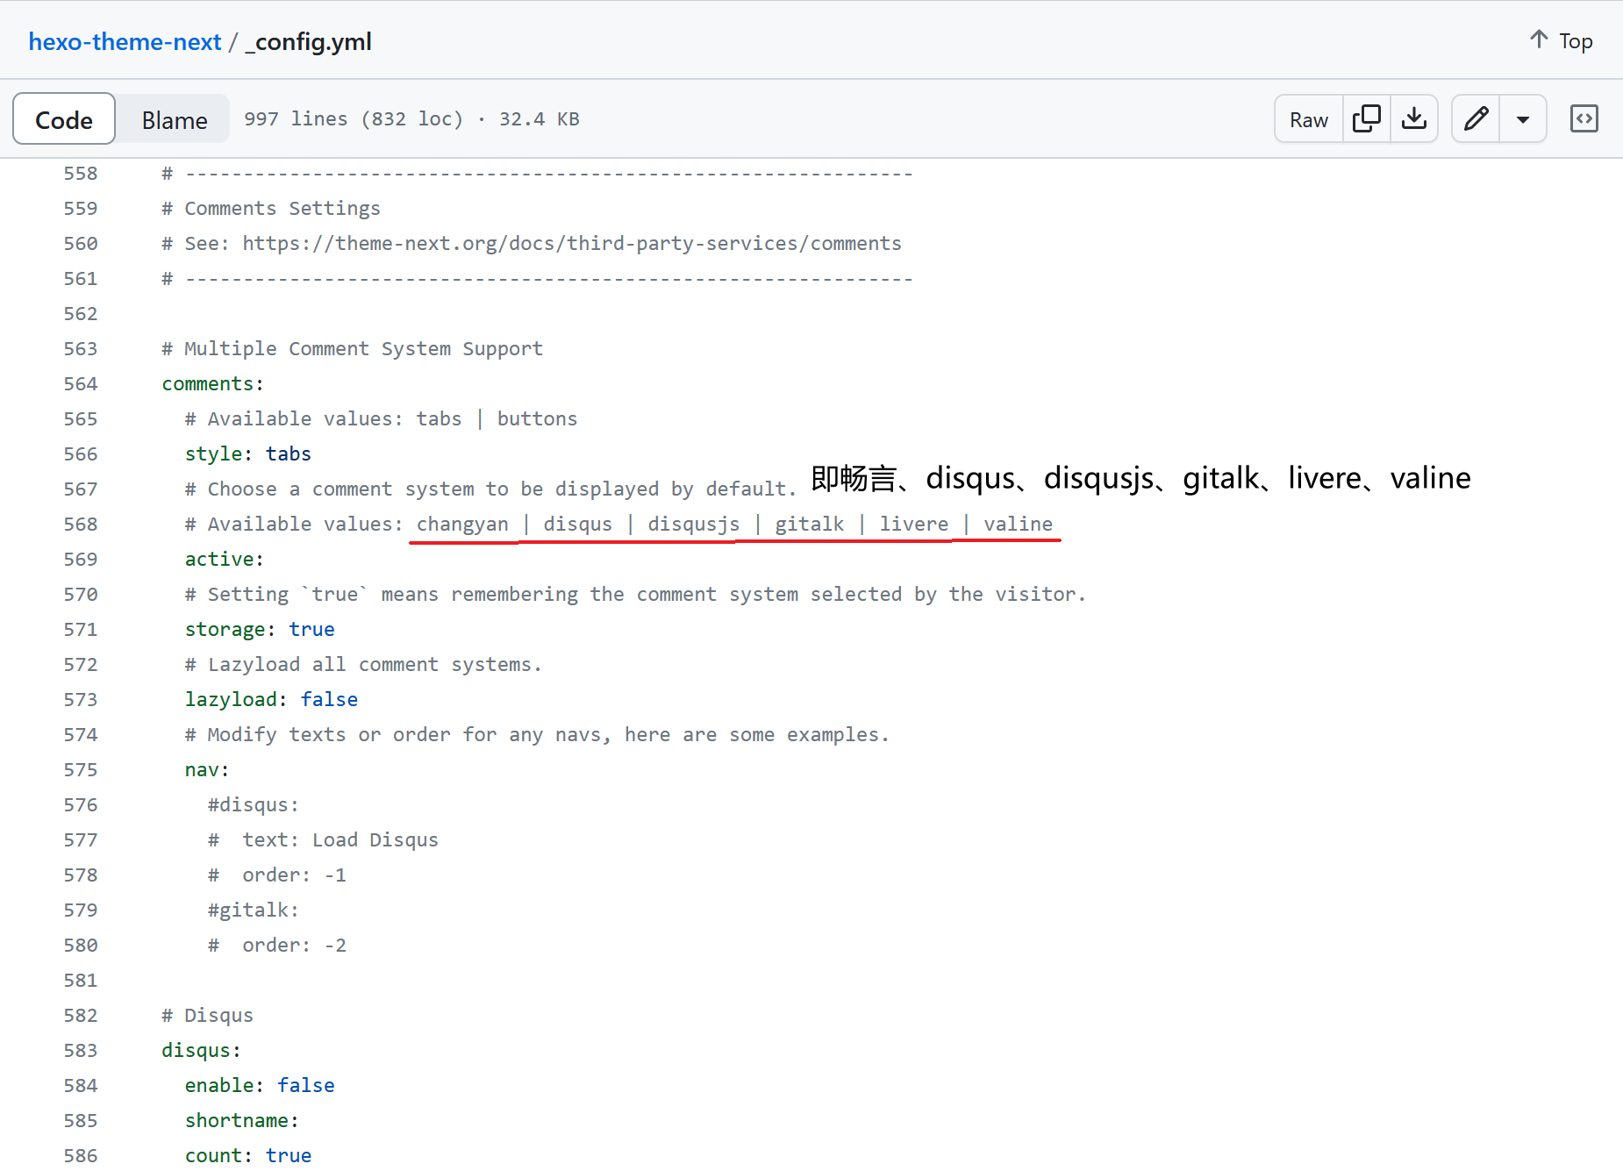Viewport: 1623px width, 1171px height.
Task: Click the '# Disqus' section comment
Action: tap(207, 1016)
